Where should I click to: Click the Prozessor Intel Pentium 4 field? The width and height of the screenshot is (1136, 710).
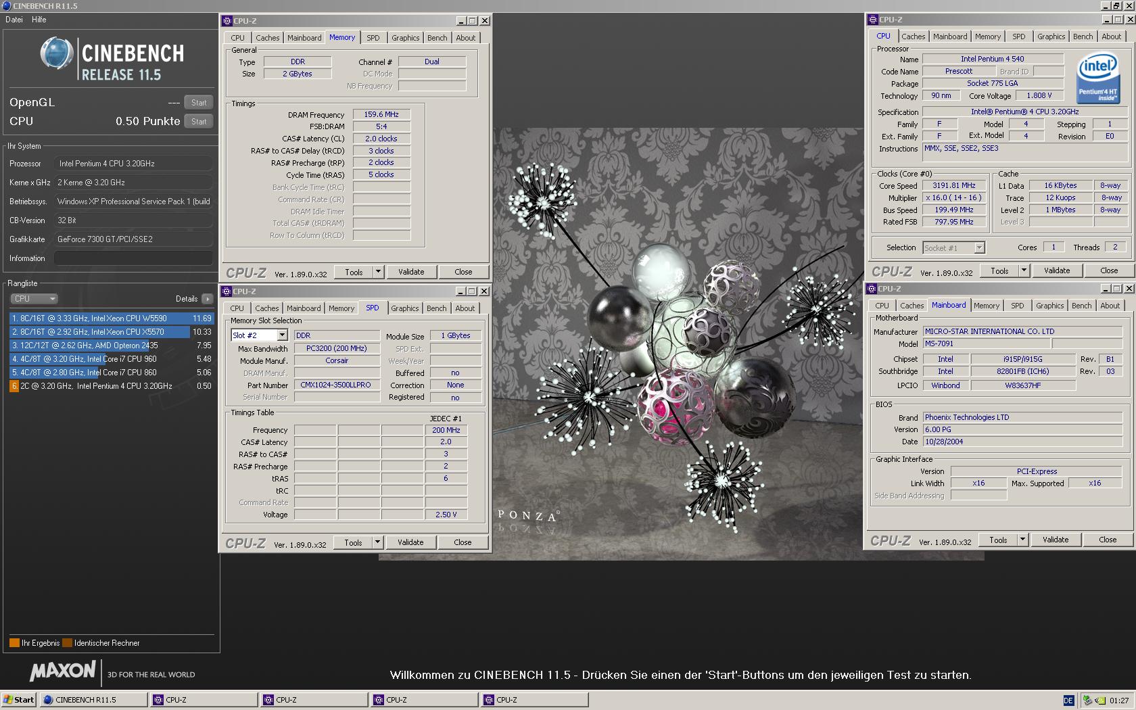(134, 164)
